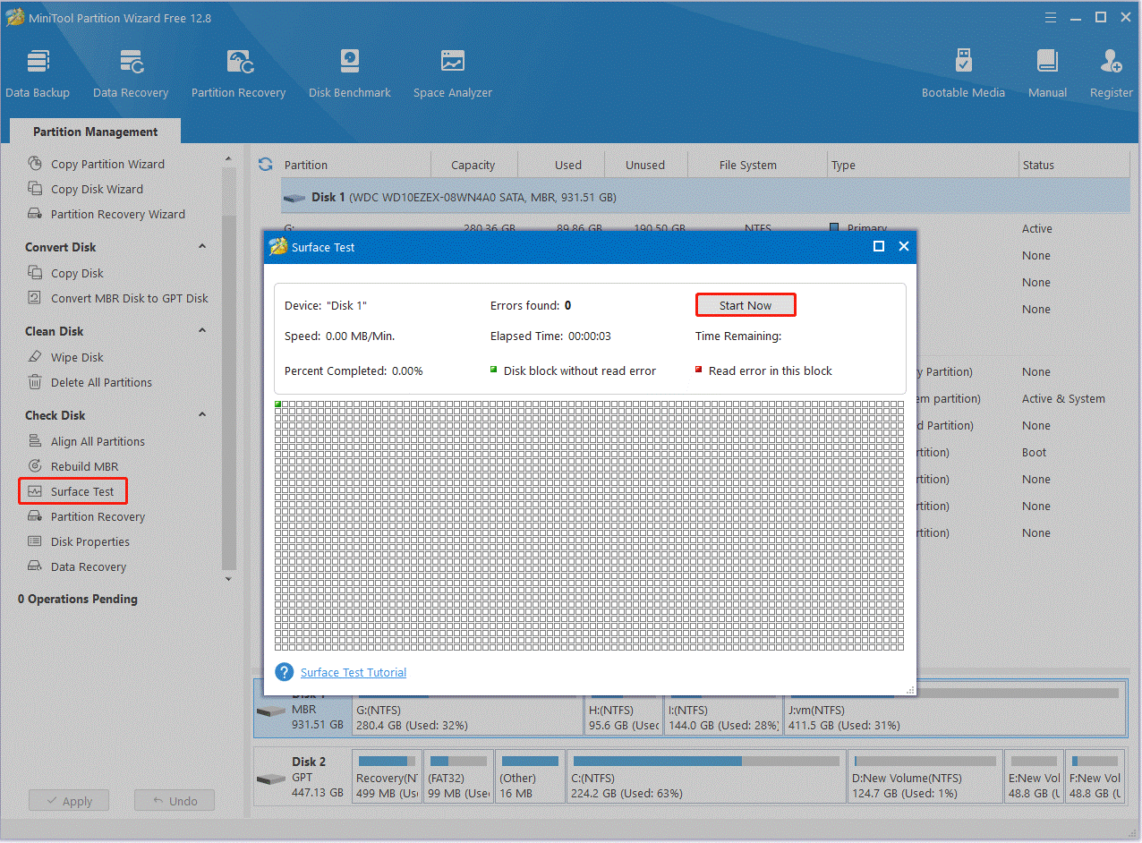Open the hamburger menu

point(1050,17)
